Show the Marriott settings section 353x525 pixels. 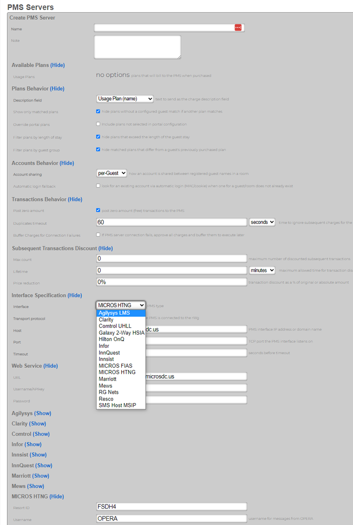pos(41,476)
